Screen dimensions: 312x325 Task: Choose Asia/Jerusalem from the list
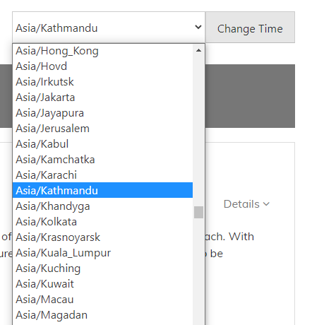(x=103, y=129)
